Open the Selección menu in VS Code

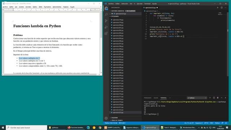tap(125, 4)
